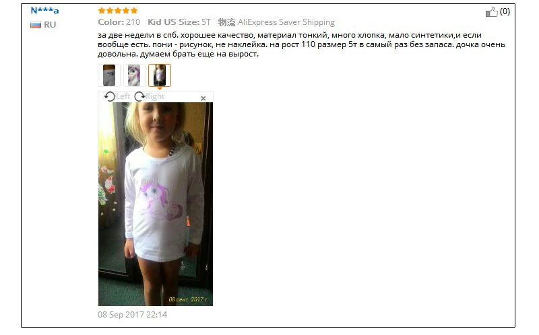Click the Kid US Size: 5T attribute
The image size is (539, 335).
click(179, 22)
